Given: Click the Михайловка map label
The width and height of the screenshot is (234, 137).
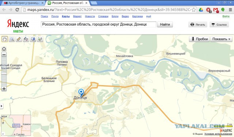Looking at the screenshot, I should (x=124, y=56).
